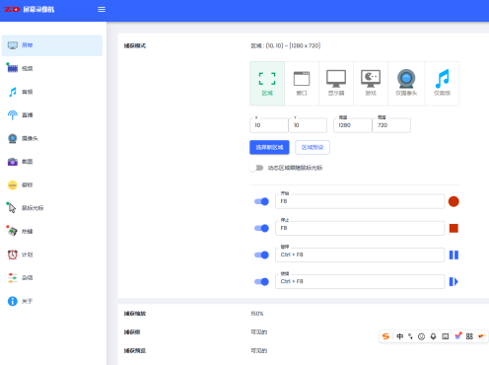Toggle the Pause hotkey Ctrl+F8 switch
Screen dimensions: 489x365
(x=261, y=255)
